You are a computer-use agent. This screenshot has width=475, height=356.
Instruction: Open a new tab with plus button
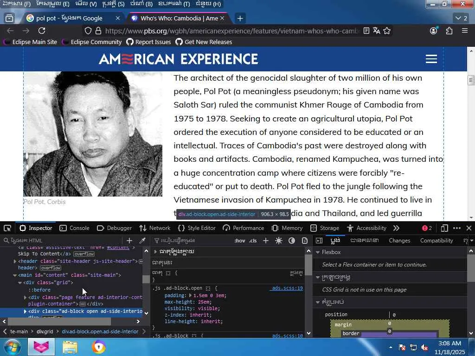click(240, 19)
